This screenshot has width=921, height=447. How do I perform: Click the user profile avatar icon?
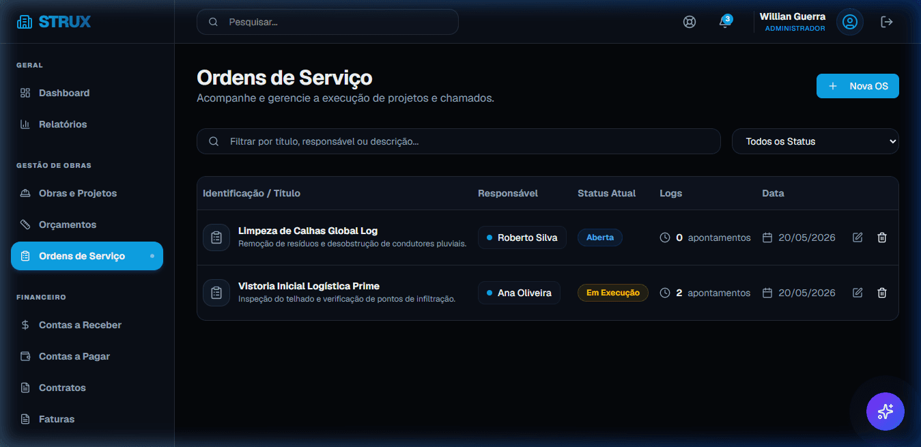tap(850, 22)
